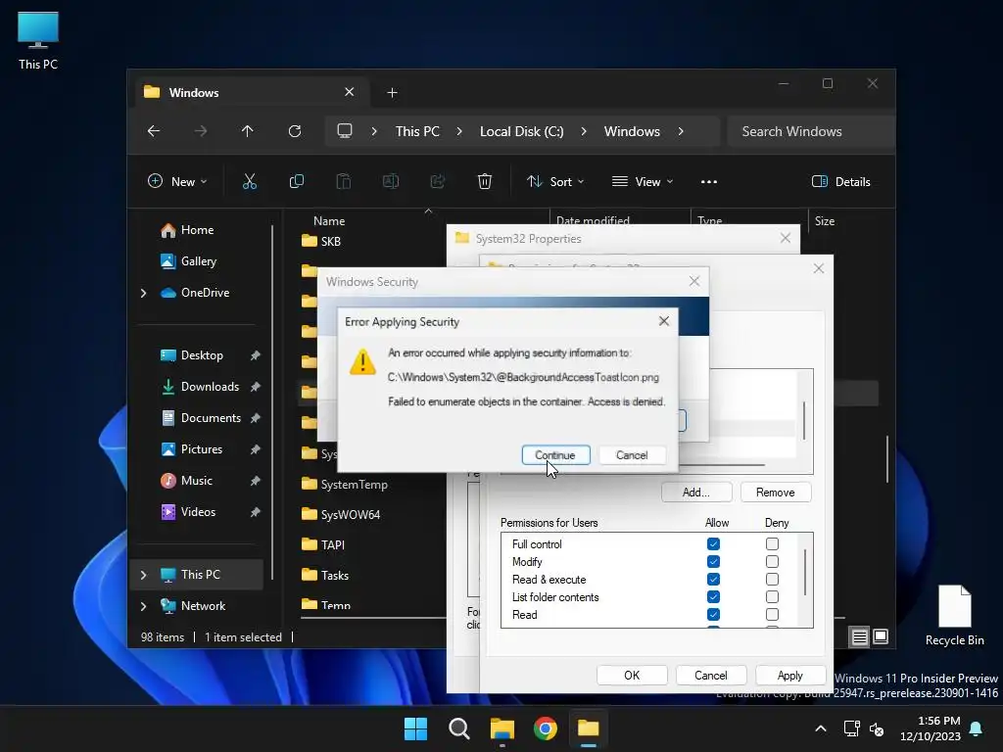Switch to details list view icon
The height and width of the screenshot is (752, 1003).
coord(859,636)
